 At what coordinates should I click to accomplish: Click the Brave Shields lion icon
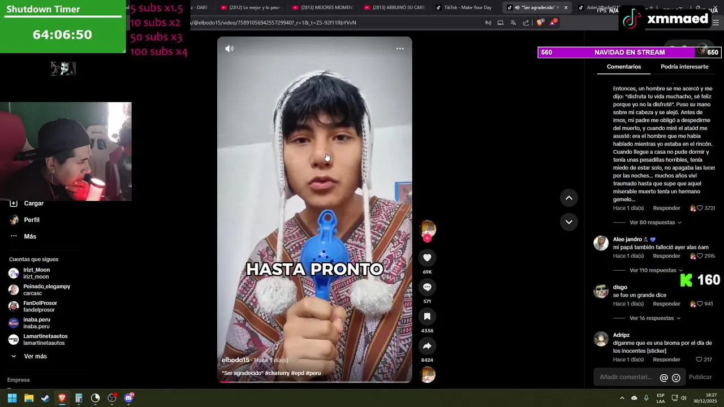pos(540,23)
